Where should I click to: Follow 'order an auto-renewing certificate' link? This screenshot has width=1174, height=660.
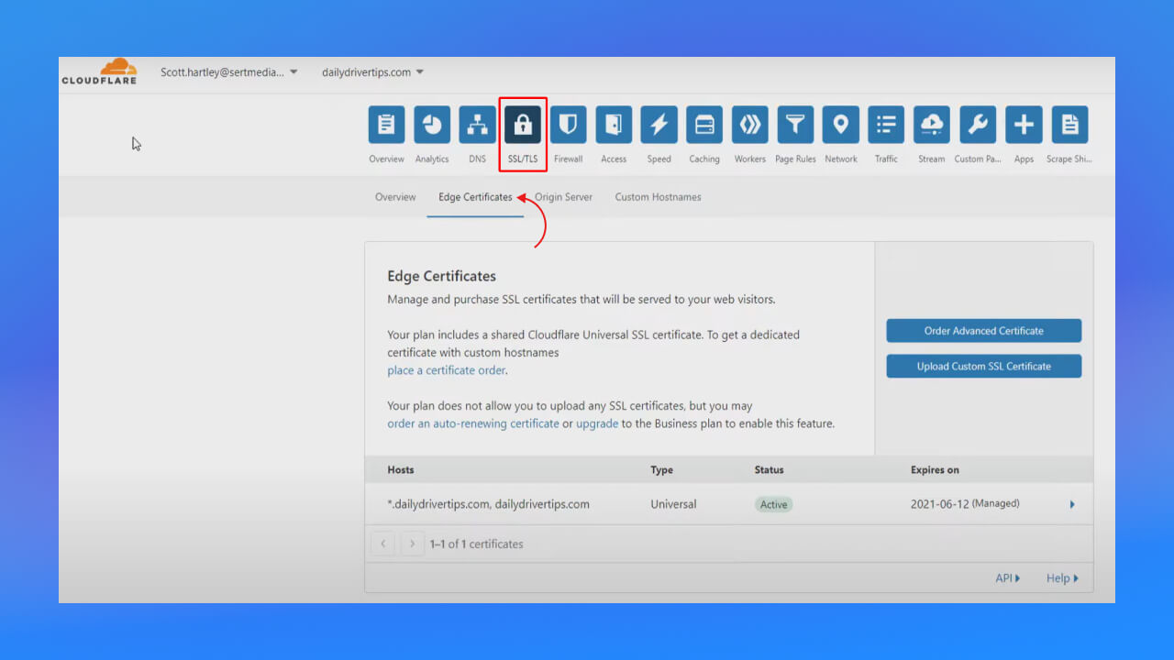pos(473,423)
